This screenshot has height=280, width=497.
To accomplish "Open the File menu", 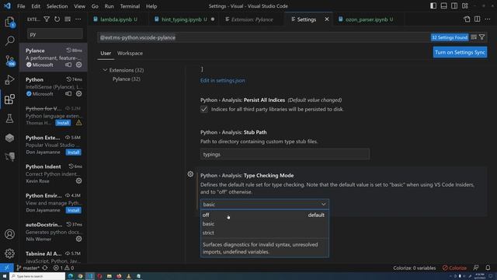I will pos(21,6).
